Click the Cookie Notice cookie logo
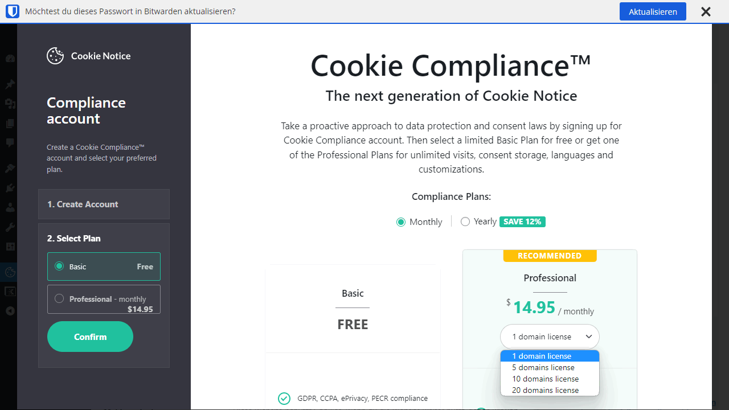Viewport: 729px width, 410px height. tap(55, 56)
